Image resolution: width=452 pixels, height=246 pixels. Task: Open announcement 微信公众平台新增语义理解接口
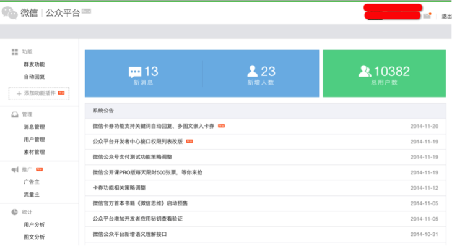[x=130, y=234]
